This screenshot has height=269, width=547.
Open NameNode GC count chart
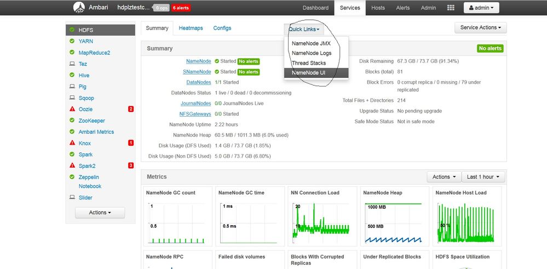(x=177, y=216)
